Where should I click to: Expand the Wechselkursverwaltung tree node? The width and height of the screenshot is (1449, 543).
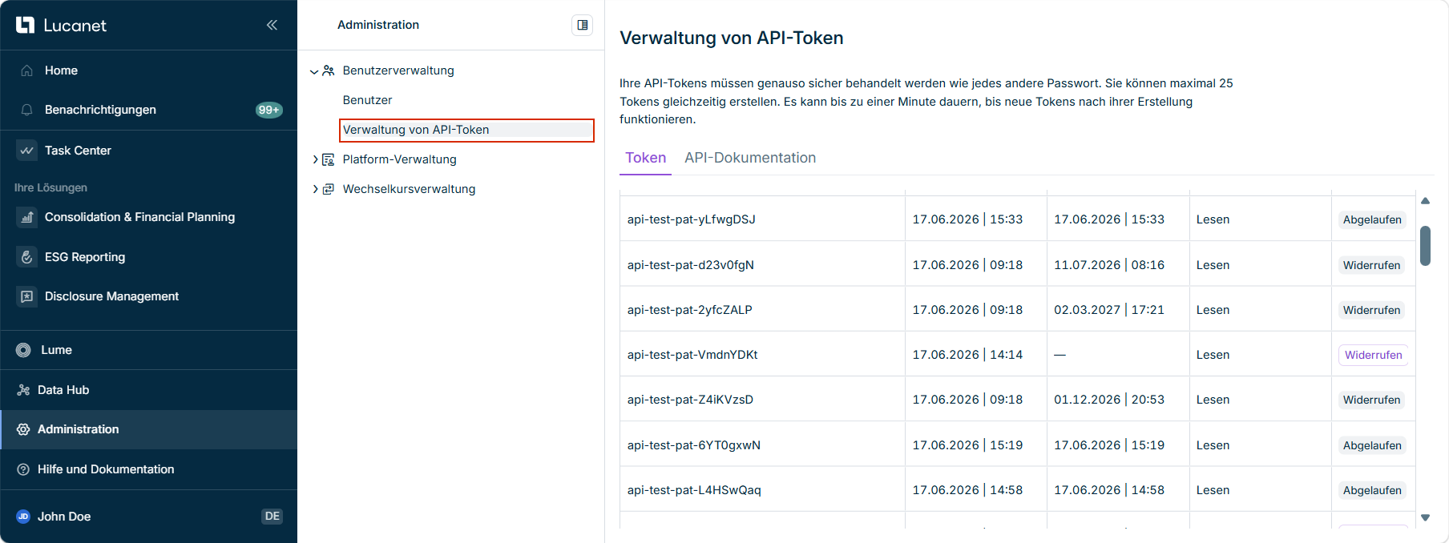point(315,189)
